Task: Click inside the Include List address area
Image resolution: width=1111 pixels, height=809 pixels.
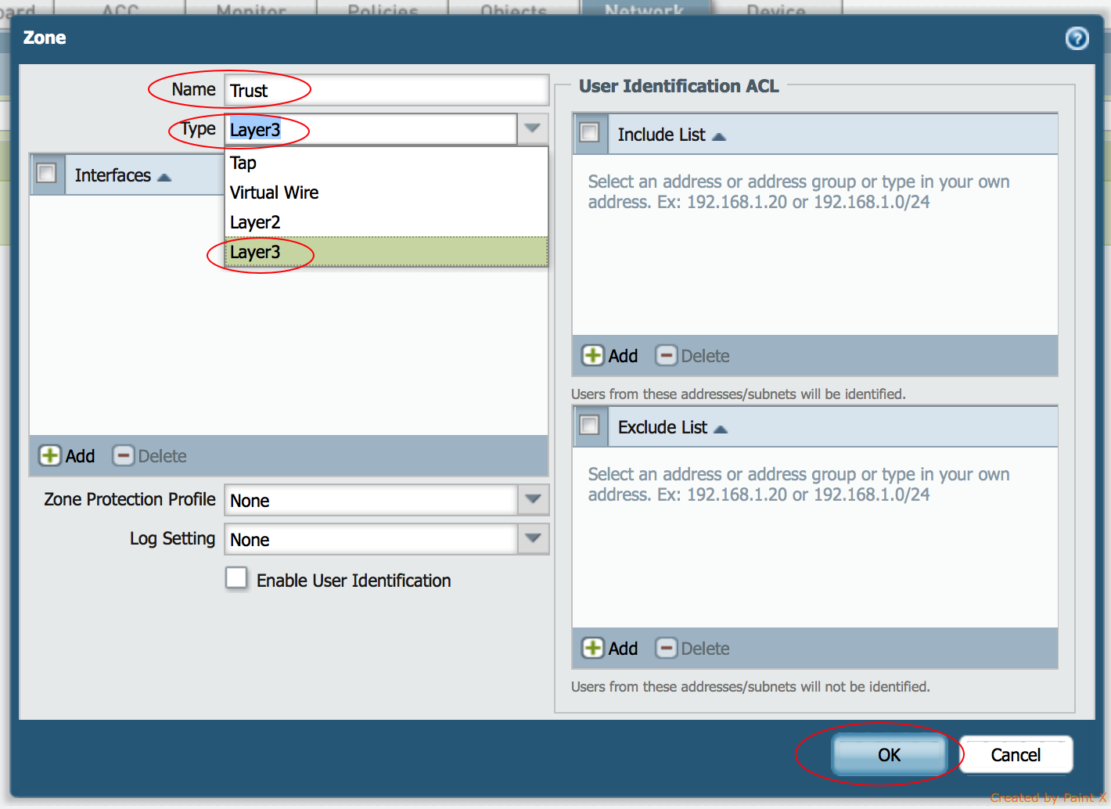Action: 815,245
